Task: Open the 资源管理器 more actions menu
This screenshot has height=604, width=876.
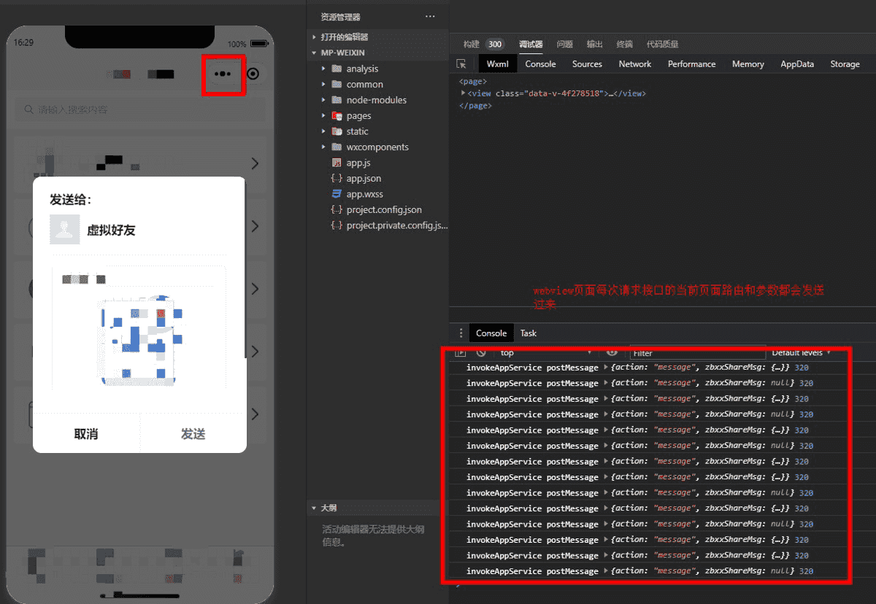Action: [x=430, y=17]
